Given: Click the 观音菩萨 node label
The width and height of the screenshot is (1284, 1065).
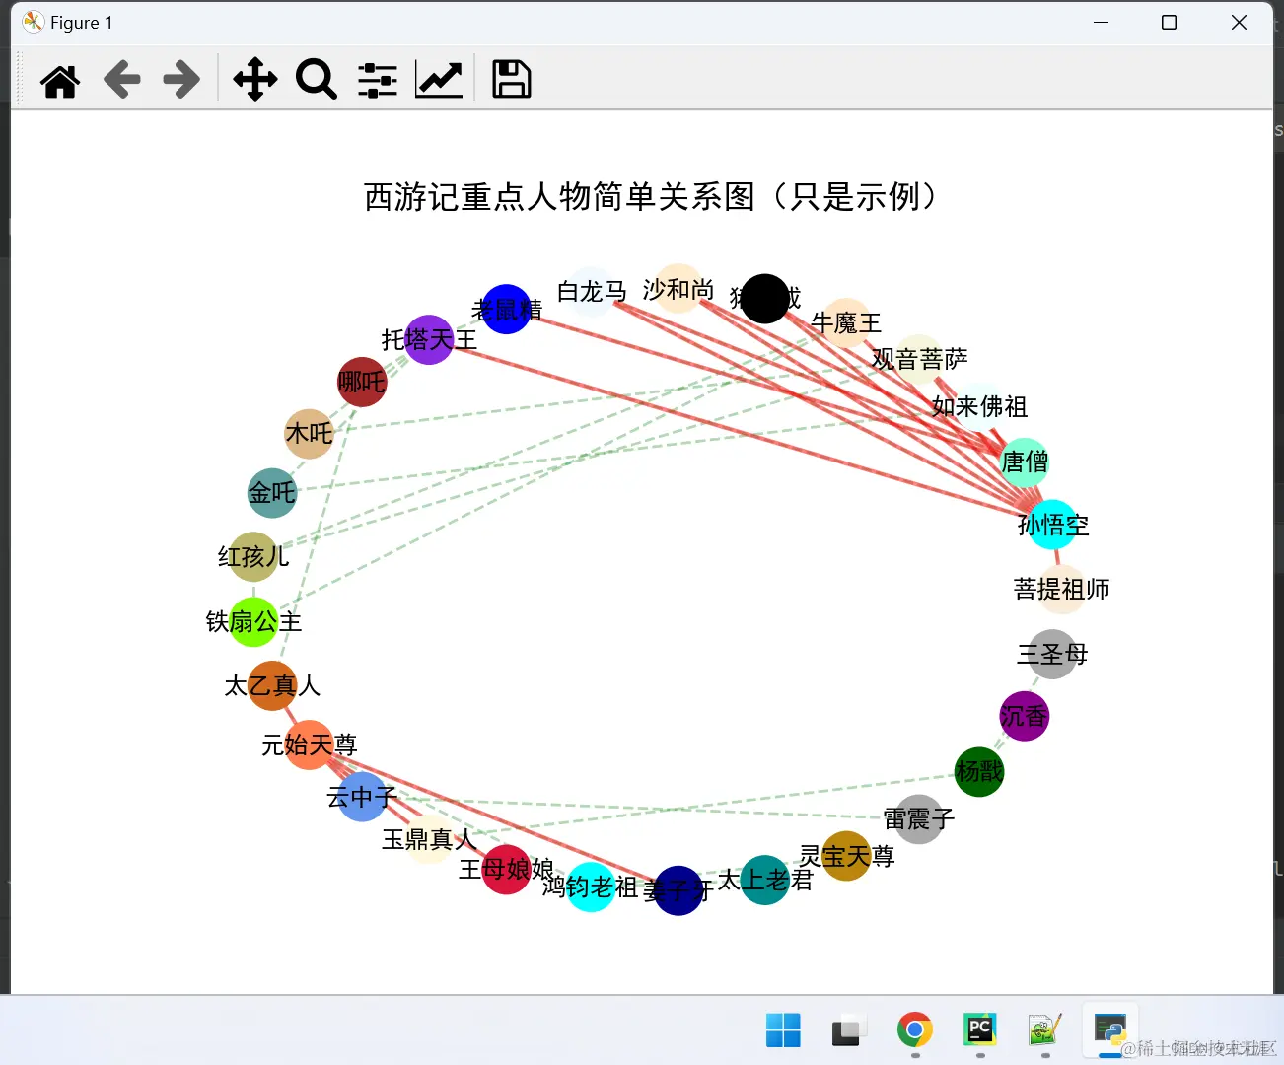Looking at the screenshot, I should [x=918, y=359].
